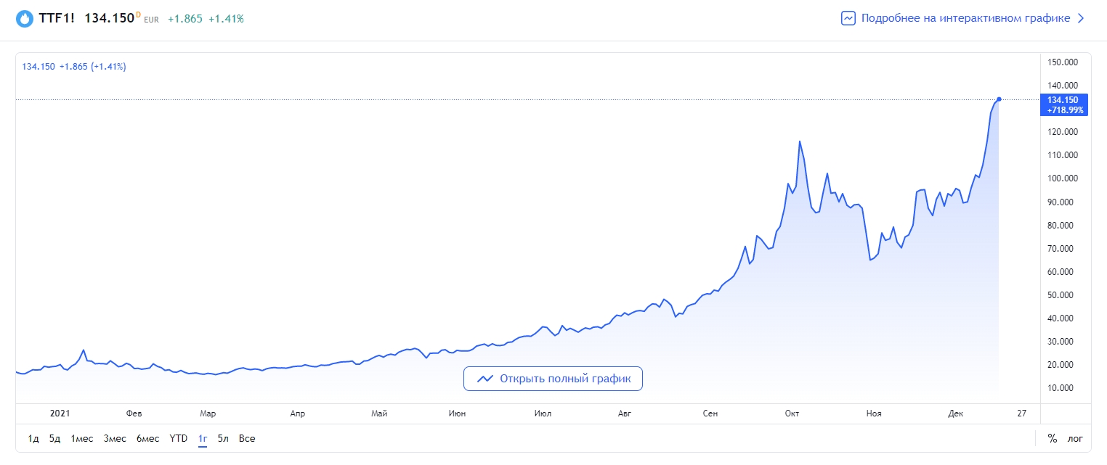Click the line icon inside Открыть полный график
The height and width of the screenshot is (465, 1107).
[x=485, y=379]
